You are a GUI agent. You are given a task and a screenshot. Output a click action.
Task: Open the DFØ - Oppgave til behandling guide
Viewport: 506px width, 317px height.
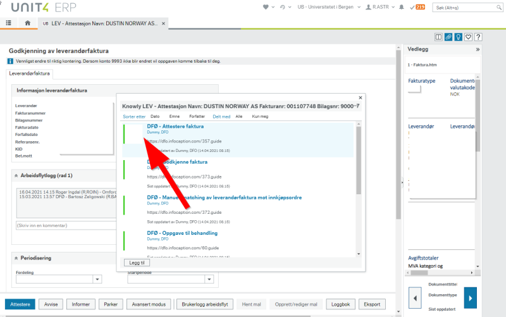(x=182, y=233)
